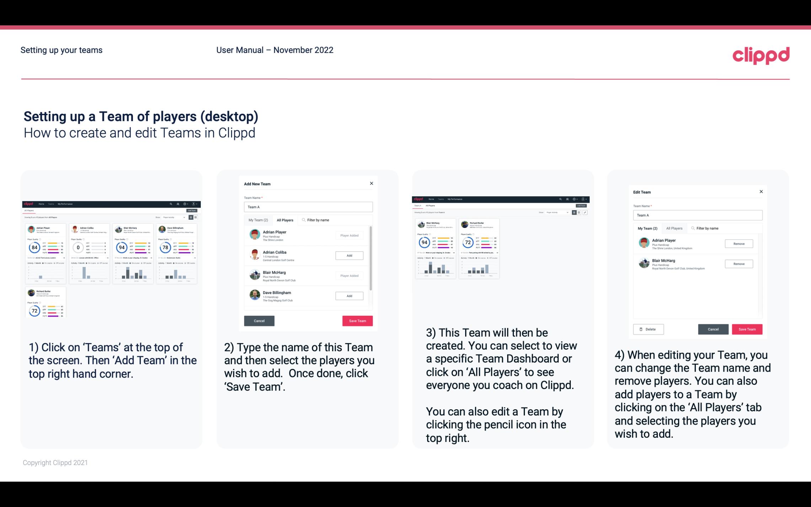811x507 pixels.
Task: Click the close X on Edit Team dialog
Action: tap(761, 192)
